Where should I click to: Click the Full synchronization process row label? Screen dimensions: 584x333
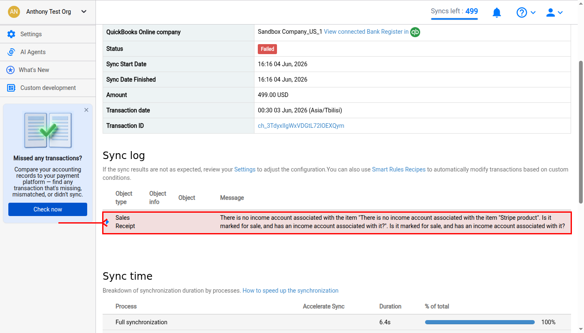[141, 322]
